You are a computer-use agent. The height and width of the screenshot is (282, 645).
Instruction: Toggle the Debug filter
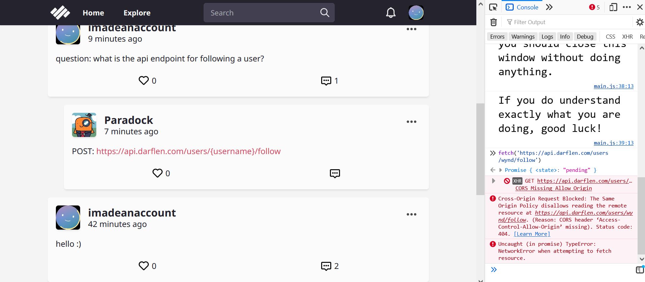pyautogui.click(x=585, y=37)
